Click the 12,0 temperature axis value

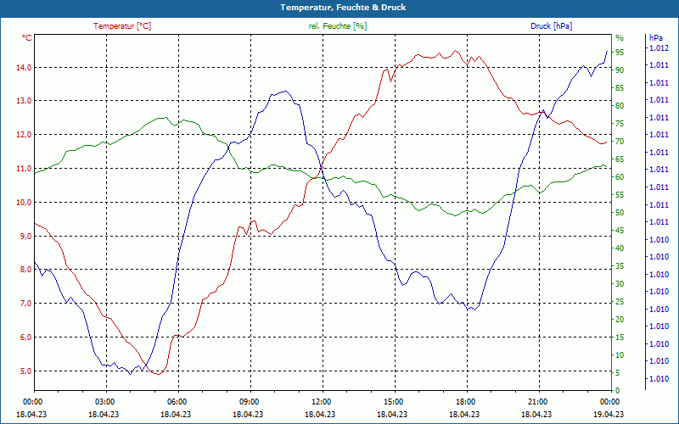[24, 134]
